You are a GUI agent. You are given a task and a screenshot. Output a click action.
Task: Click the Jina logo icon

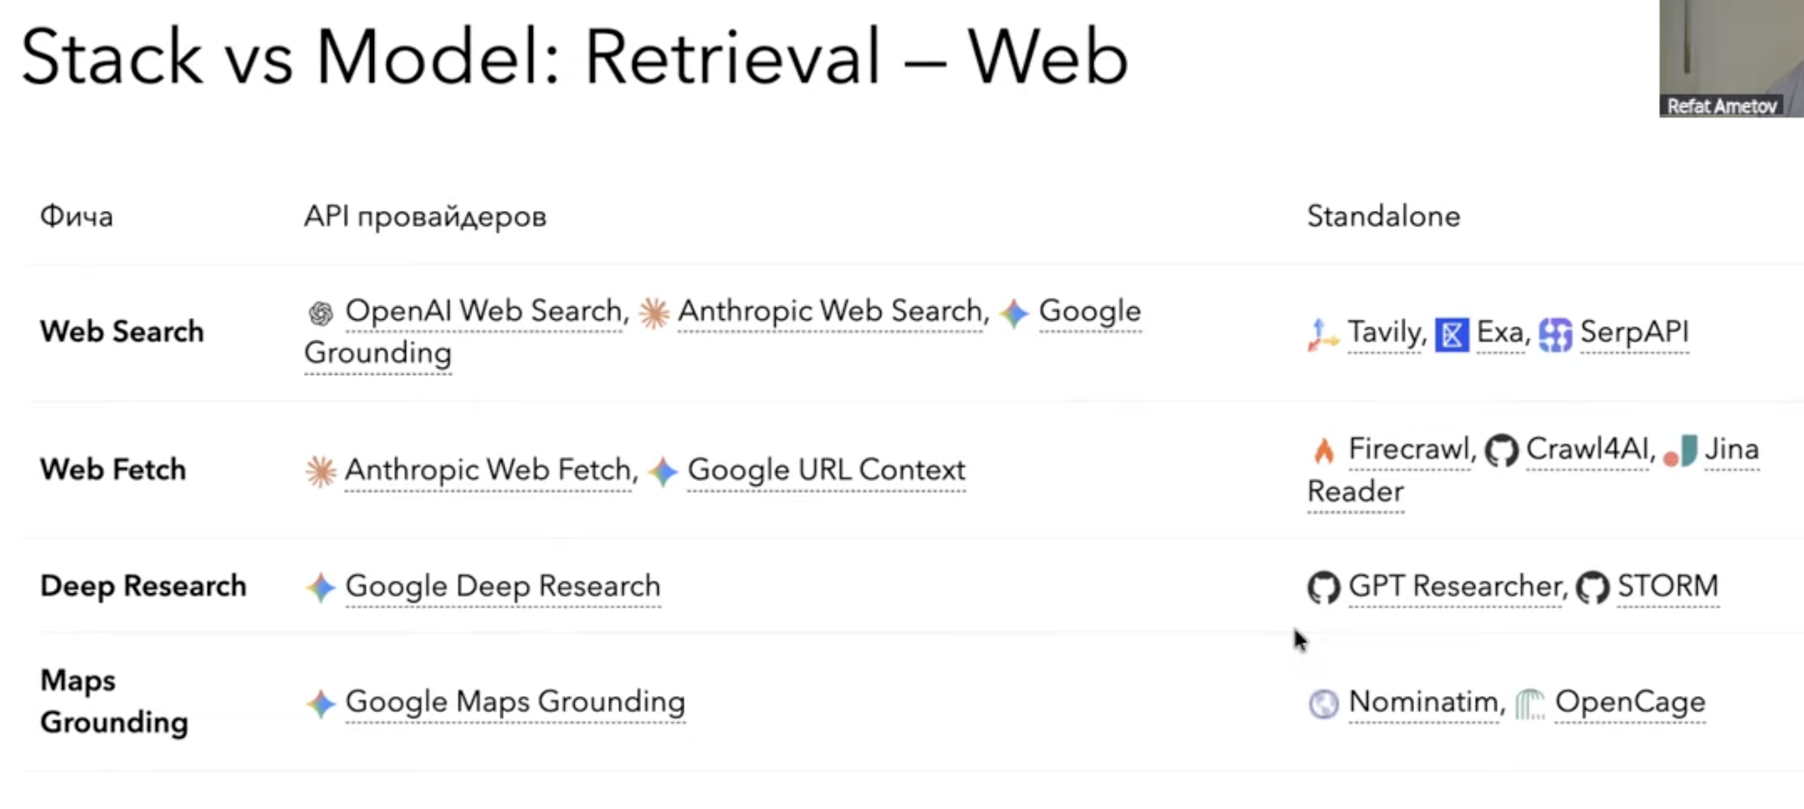1680,450
